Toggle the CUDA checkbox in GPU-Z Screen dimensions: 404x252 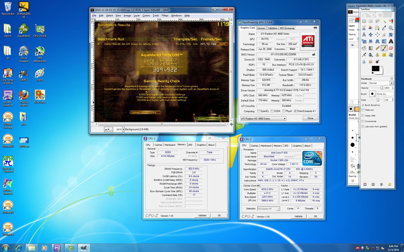[272, 111]
